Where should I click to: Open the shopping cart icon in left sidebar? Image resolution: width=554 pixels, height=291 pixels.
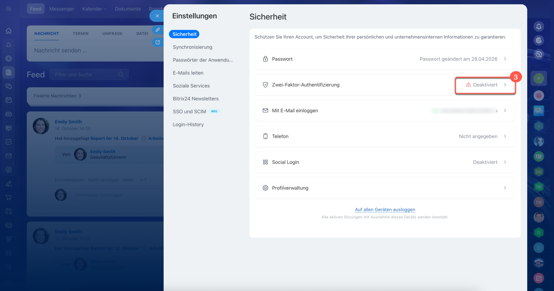9,197
